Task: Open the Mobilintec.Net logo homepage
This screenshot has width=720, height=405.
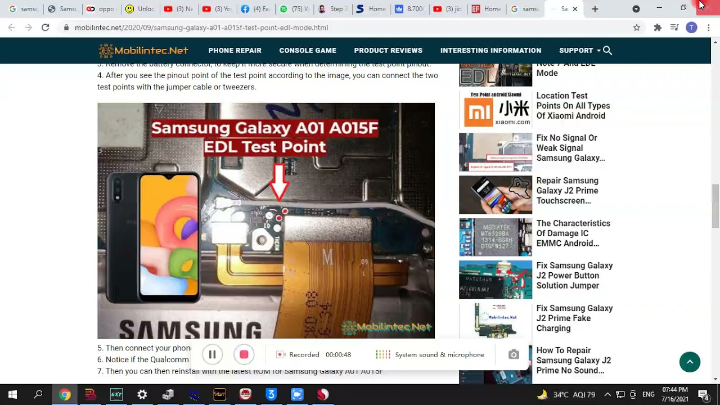Action: (x=143, y=51)
